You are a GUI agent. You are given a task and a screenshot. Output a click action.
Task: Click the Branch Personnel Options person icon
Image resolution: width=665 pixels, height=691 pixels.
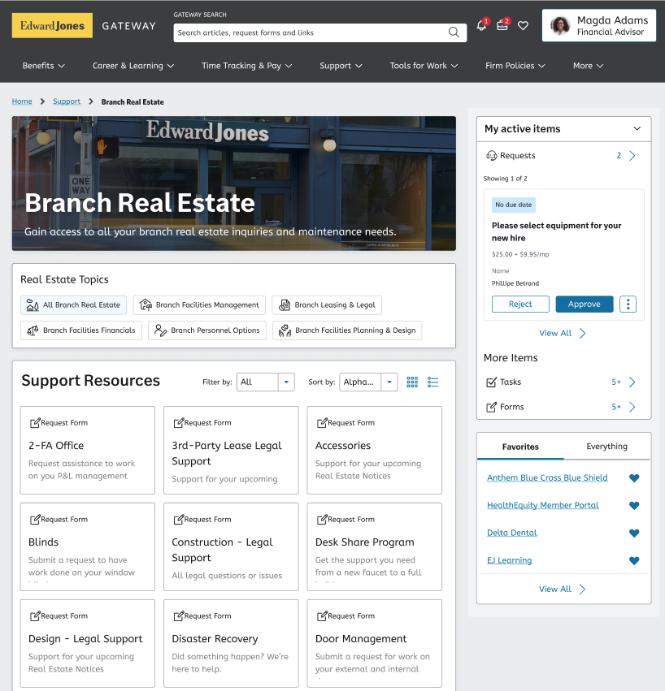tap(161, 330)
